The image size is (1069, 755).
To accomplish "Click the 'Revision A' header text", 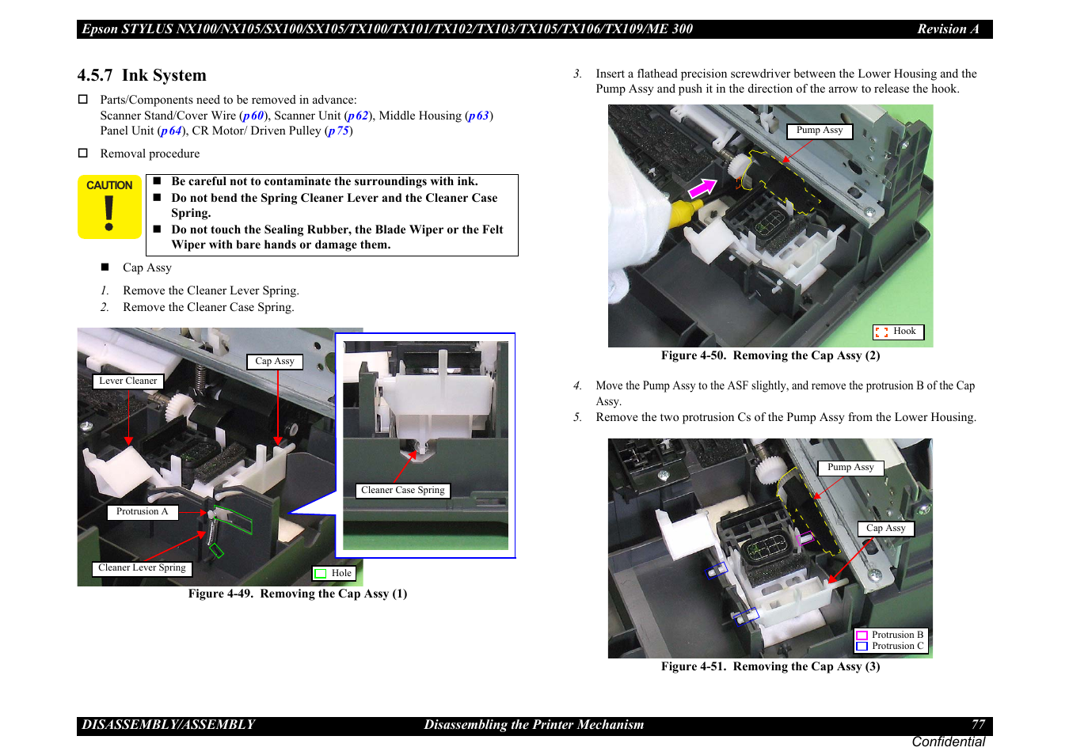I will 948,29.
